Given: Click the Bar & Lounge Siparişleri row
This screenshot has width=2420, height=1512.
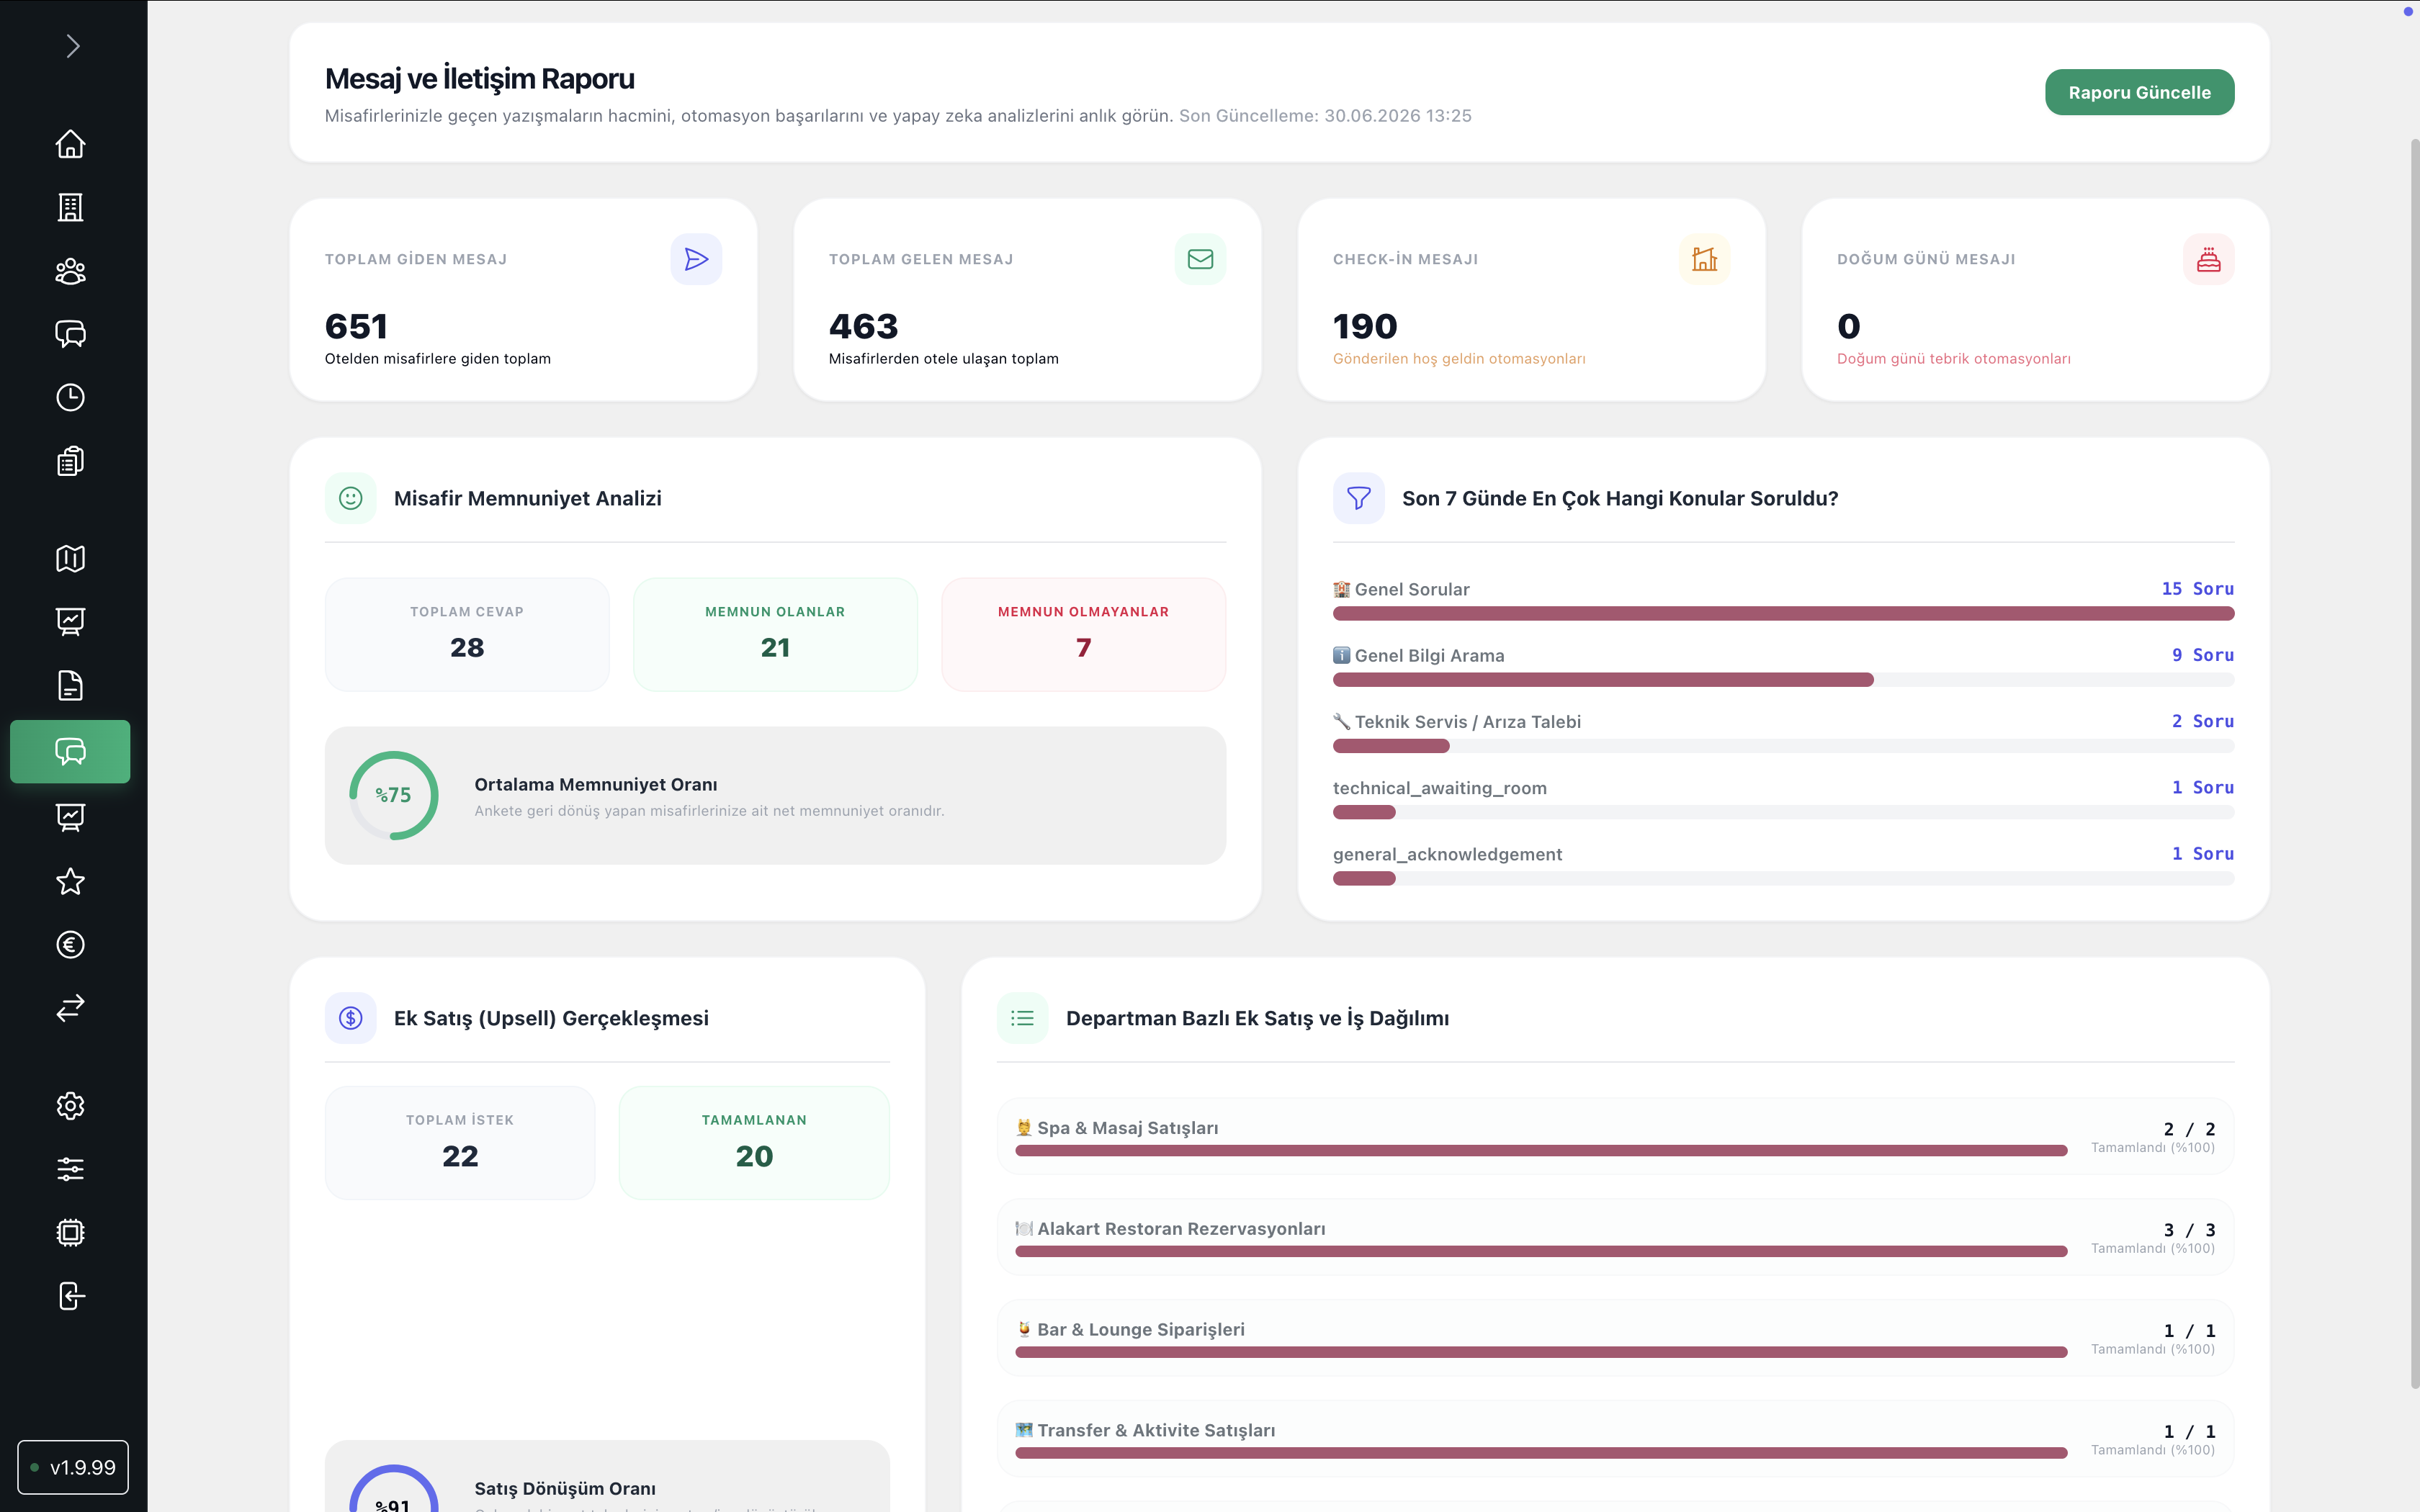Looking at the screenshot, I should 1615,1338.
